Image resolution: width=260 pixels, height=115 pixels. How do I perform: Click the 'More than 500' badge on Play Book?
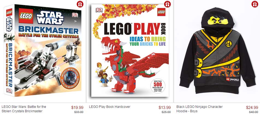point(158,86)
